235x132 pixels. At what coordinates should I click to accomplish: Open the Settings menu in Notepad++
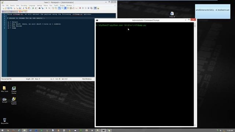click(x=39, y=5)
